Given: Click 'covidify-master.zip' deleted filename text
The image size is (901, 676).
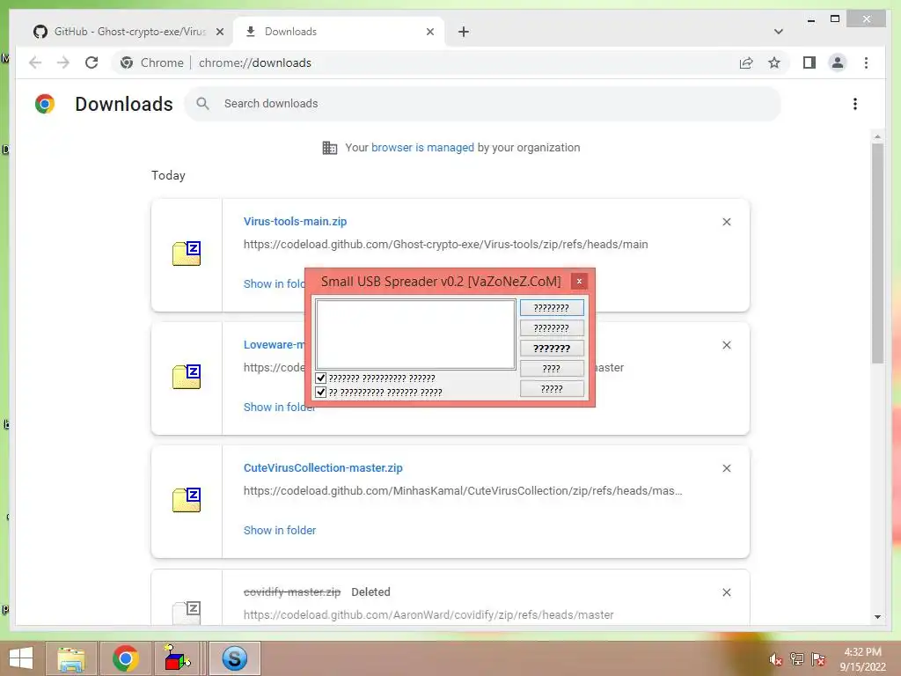Looking at the screenshot, I should 292,592.
